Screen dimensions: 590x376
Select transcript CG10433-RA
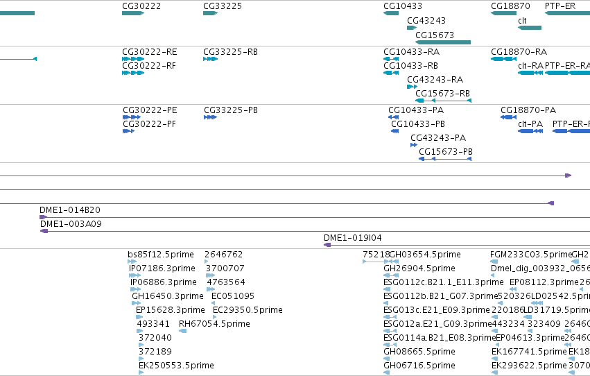click(x=391, y=59)
